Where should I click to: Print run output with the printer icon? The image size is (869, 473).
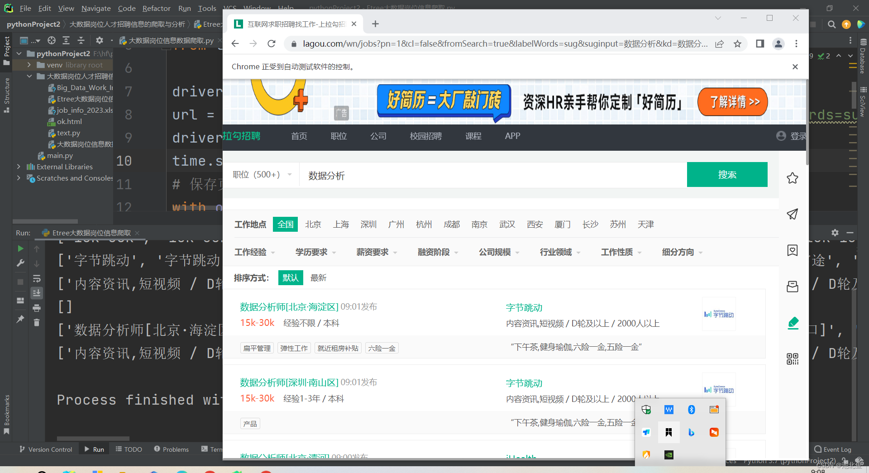click(x=37, y=308)
